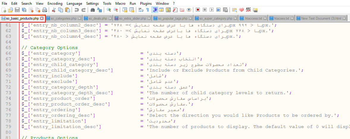Open Folder as Workspace icon
Screen dimensions: 350x139
coord(182,10)
